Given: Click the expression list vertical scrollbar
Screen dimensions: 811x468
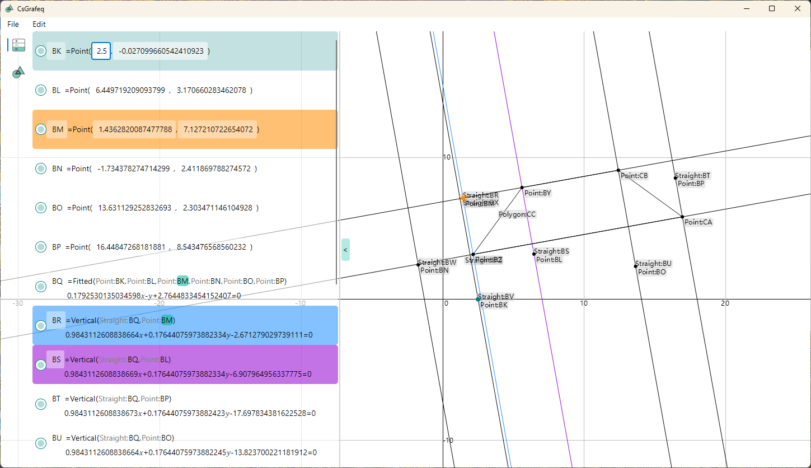Looking at the screenshot, I should tap(336, 162).
